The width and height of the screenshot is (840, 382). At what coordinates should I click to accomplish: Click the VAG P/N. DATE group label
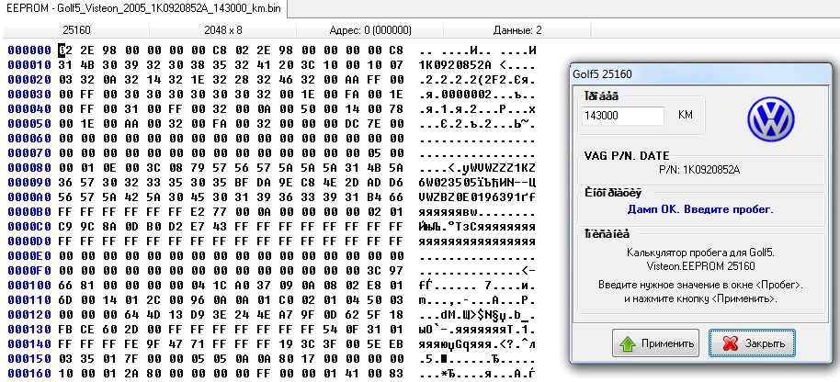point(626,156)
